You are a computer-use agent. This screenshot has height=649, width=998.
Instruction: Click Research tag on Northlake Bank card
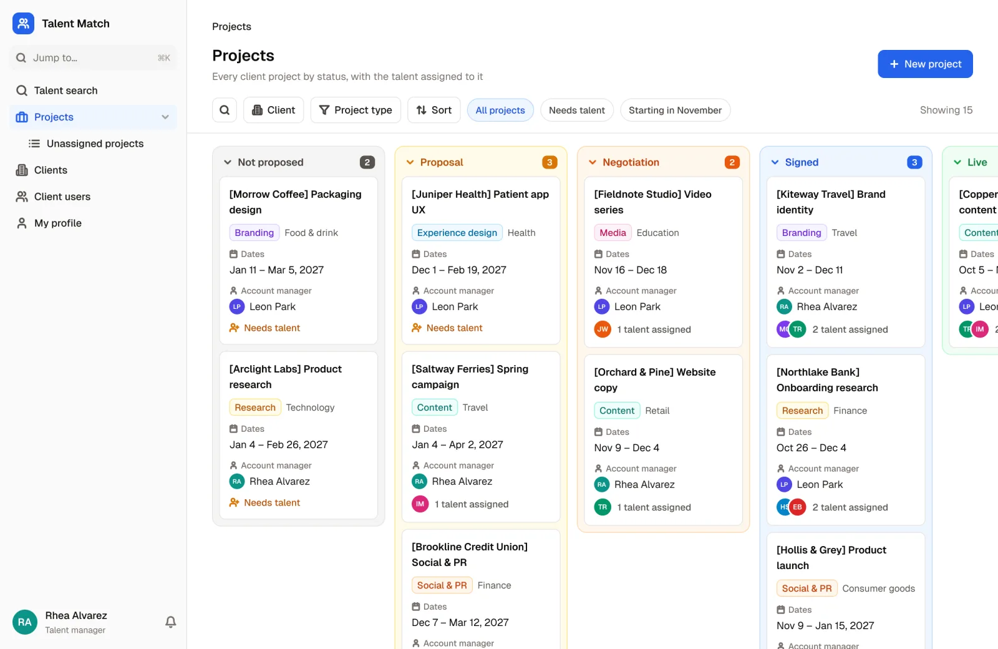tap(802, 410)
